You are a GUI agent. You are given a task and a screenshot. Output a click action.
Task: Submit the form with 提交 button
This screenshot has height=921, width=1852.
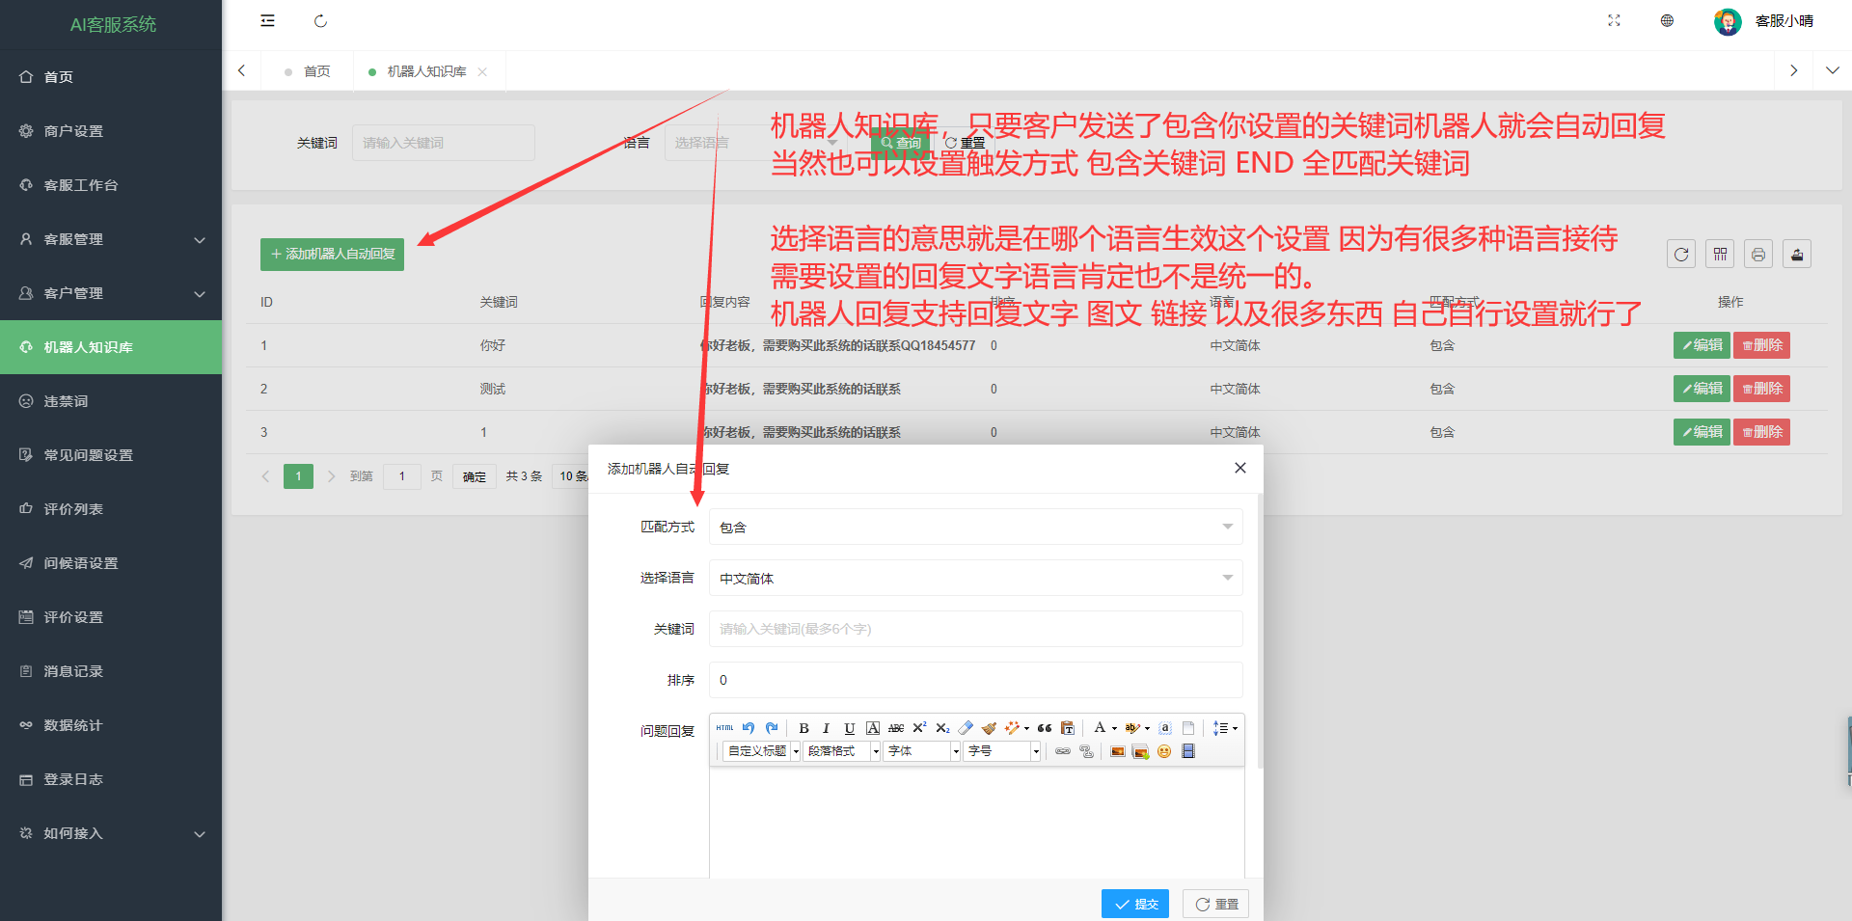(x=1135, y=904)
